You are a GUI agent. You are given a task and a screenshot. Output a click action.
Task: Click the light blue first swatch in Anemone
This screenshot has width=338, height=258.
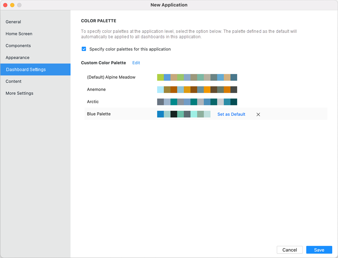coord(161,89)
